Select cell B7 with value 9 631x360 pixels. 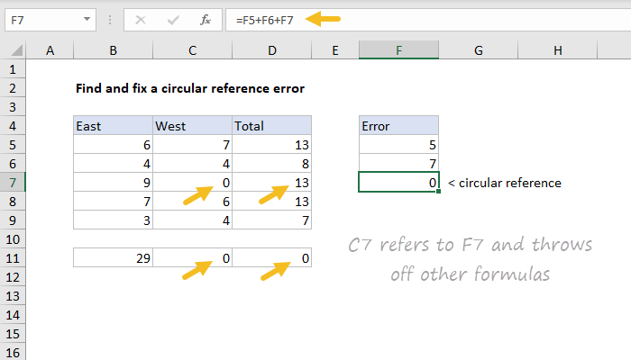pos(113,183)
